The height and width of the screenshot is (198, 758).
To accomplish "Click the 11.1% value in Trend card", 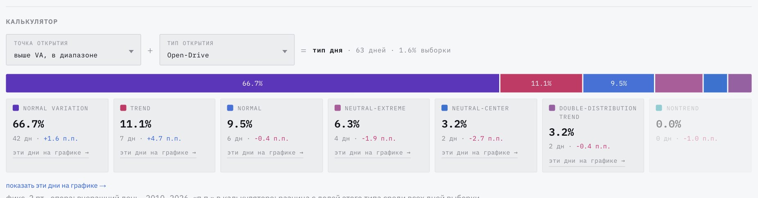I will [136, 124].
